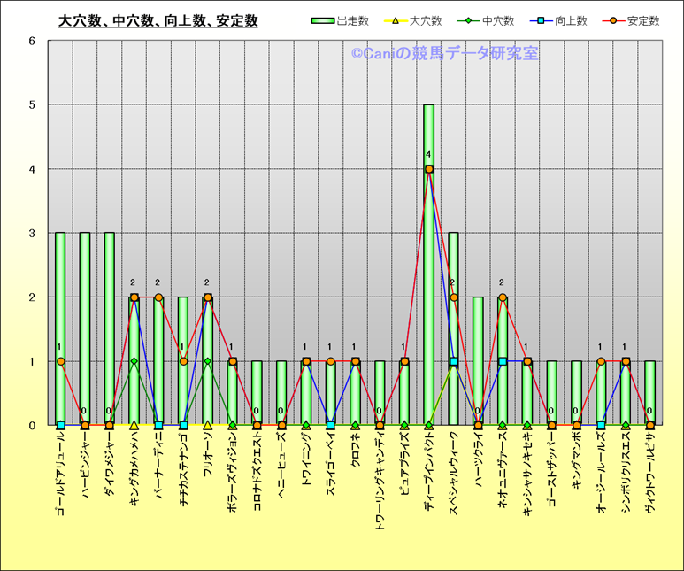Select the yellow triangle marker at キングカメハメハ
This screenshot has height=571, width=684.
pyautogui.click(x=134, y=425)
